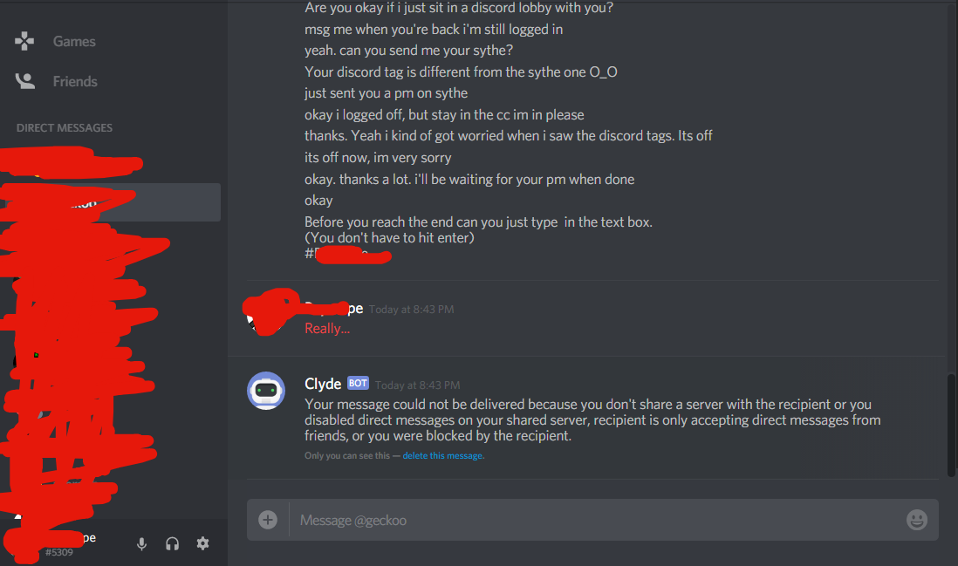958x566 pixels.
Task: Click the attach file plus button
Action: coord(268,520)
